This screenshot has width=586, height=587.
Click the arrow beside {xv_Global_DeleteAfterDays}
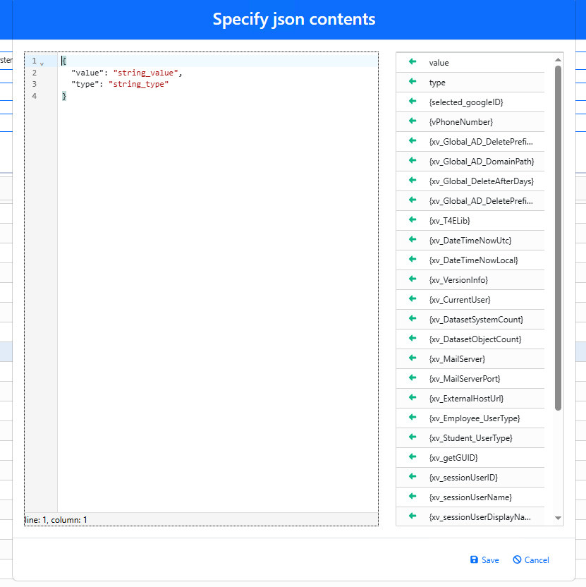(413, 181)
